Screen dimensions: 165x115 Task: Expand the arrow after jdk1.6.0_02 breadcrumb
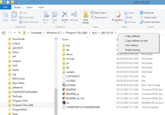116,33
